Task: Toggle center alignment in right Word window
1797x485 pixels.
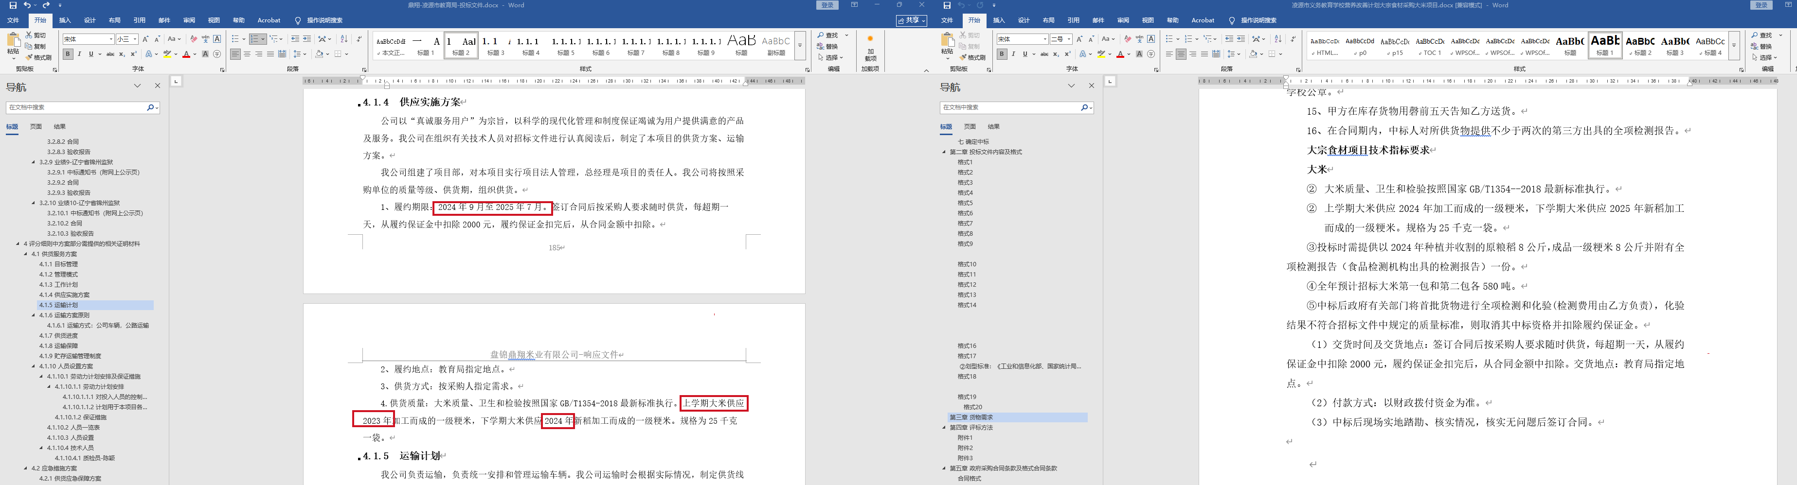Action: tap(1181, 53)
